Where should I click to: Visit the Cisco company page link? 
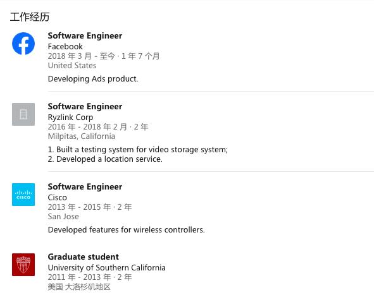click(57, 198)
